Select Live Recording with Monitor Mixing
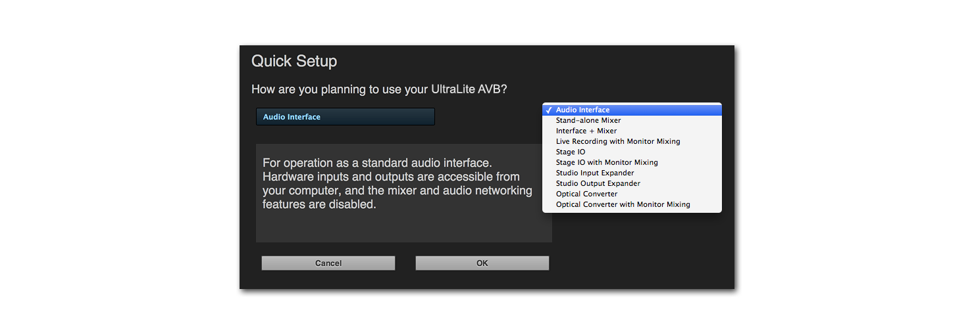This screenshot has height=335, width=974. tap(617, 142)
